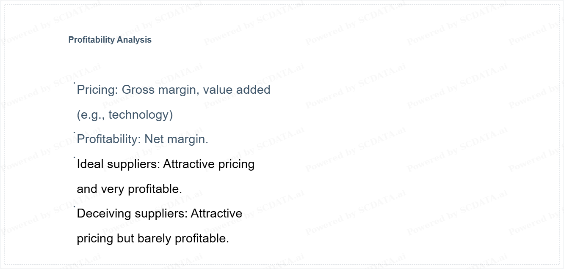The image size is (564, 269).
Task: Click the bullet marker before "Ideal suppliers"
Action: tap(75, 157)
